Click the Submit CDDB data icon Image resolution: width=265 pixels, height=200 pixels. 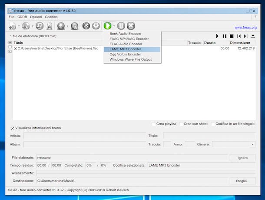(x=75, y=26)
